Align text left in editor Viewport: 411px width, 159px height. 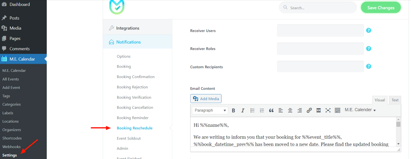(x=281, y=110)
